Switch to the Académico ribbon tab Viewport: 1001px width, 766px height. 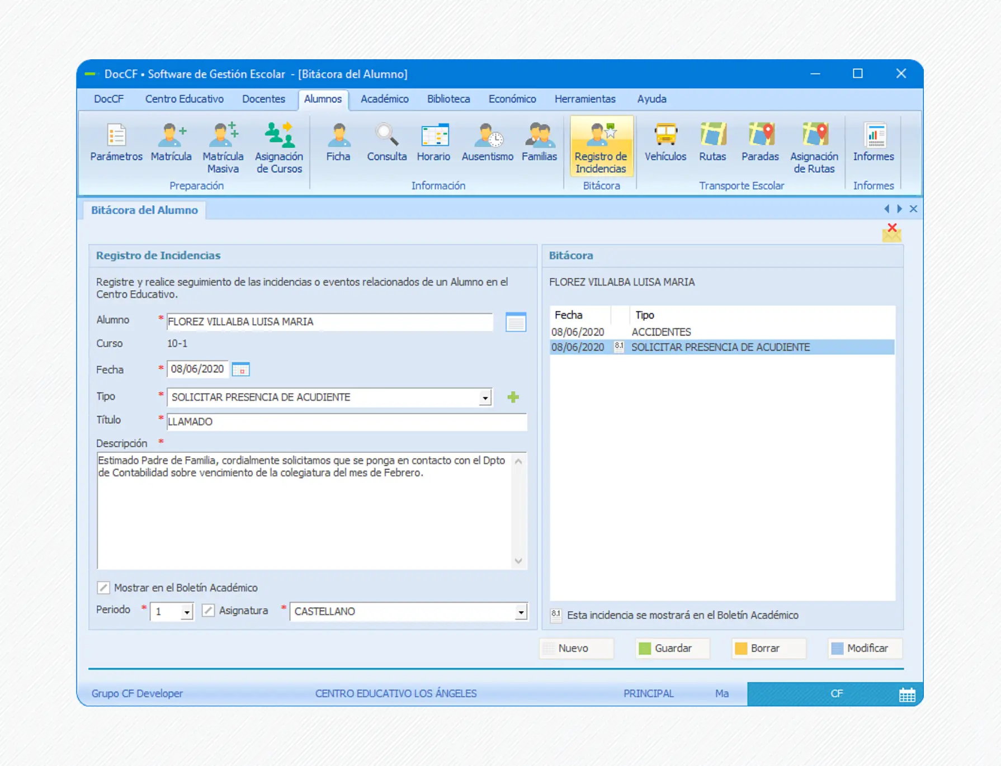[384, 99]
